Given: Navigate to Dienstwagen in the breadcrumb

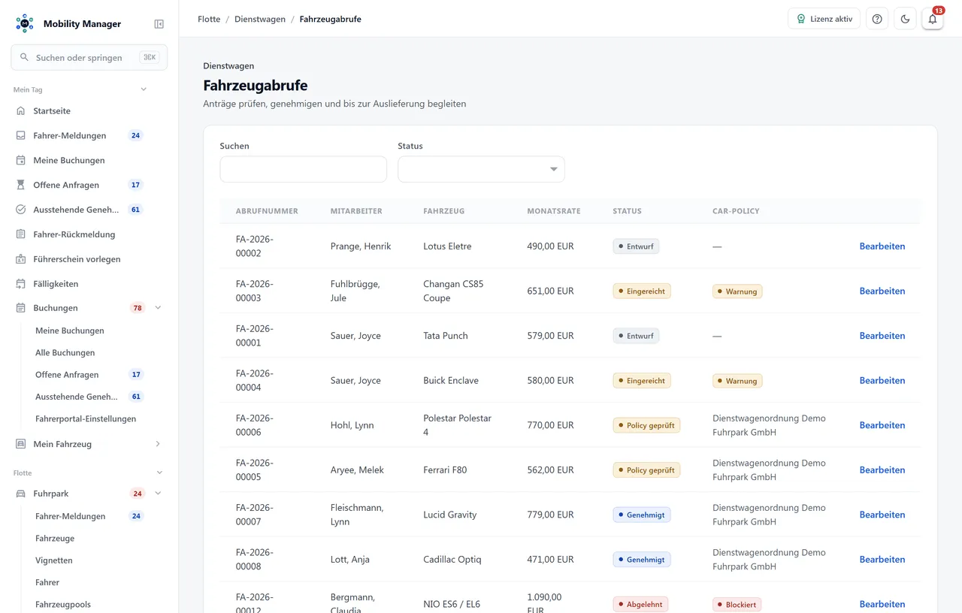Looking at the screenshot, I should tap(260, 20).
